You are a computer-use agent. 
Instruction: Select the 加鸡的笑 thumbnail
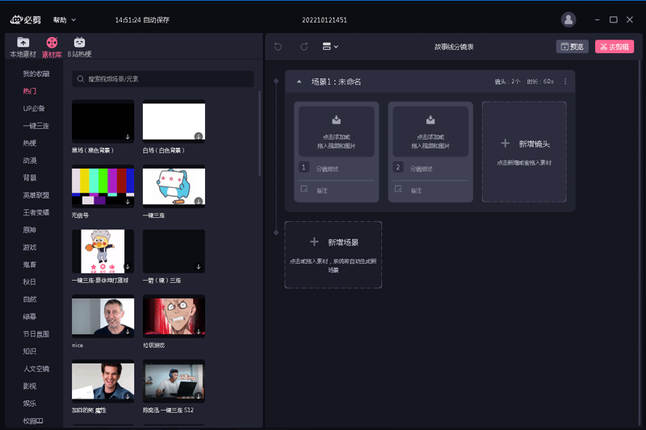pyautogui.click(x=103, y=381)
